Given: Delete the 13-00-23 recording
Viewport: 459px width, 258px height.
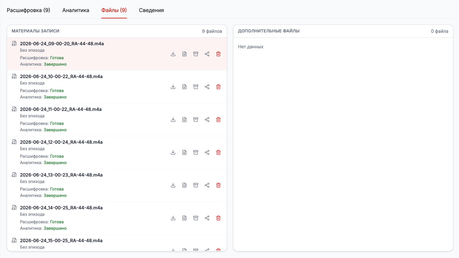Looking at the screenshot, I should (218, 185).
